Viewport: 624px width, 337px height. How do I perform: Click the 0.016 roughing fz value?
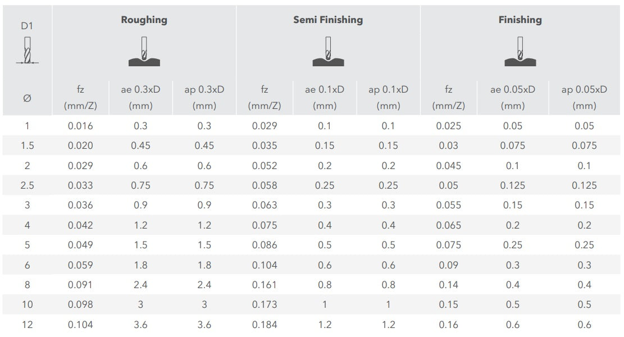[x=80, y=126]
